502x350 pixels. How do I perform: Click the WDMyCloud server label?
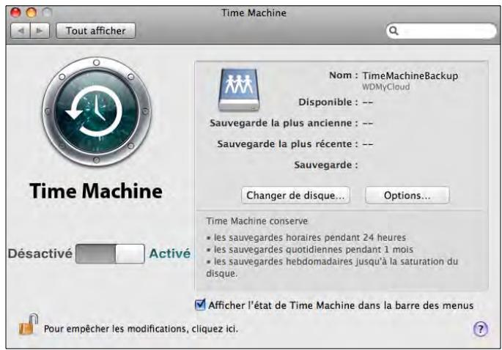(385, 86)
